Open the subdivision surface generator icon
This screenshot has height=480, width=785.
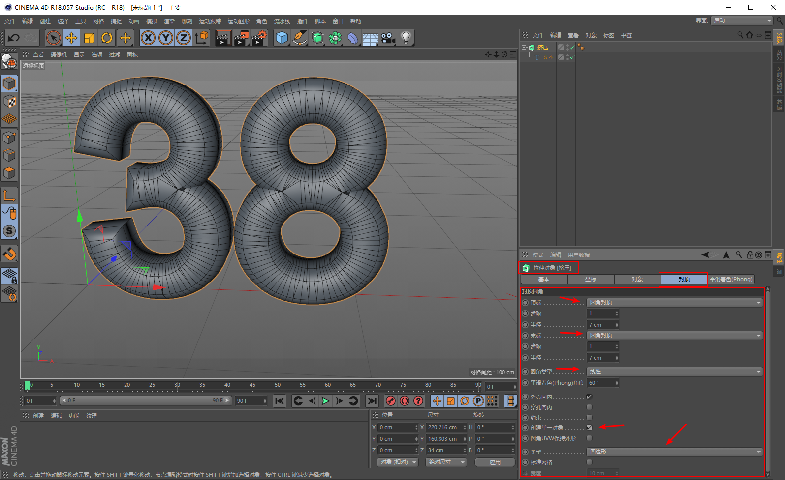click(317, 38)
